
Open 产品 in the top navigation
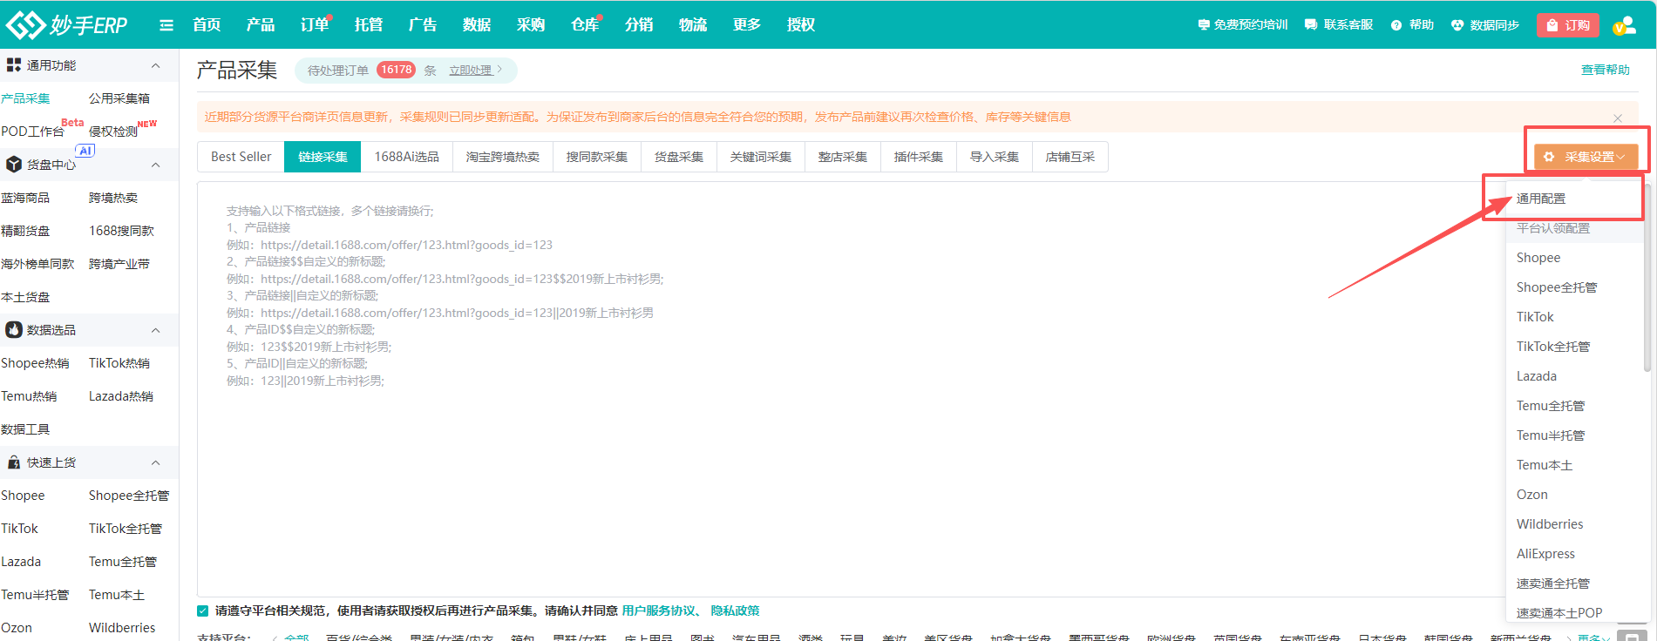(261, 25)
